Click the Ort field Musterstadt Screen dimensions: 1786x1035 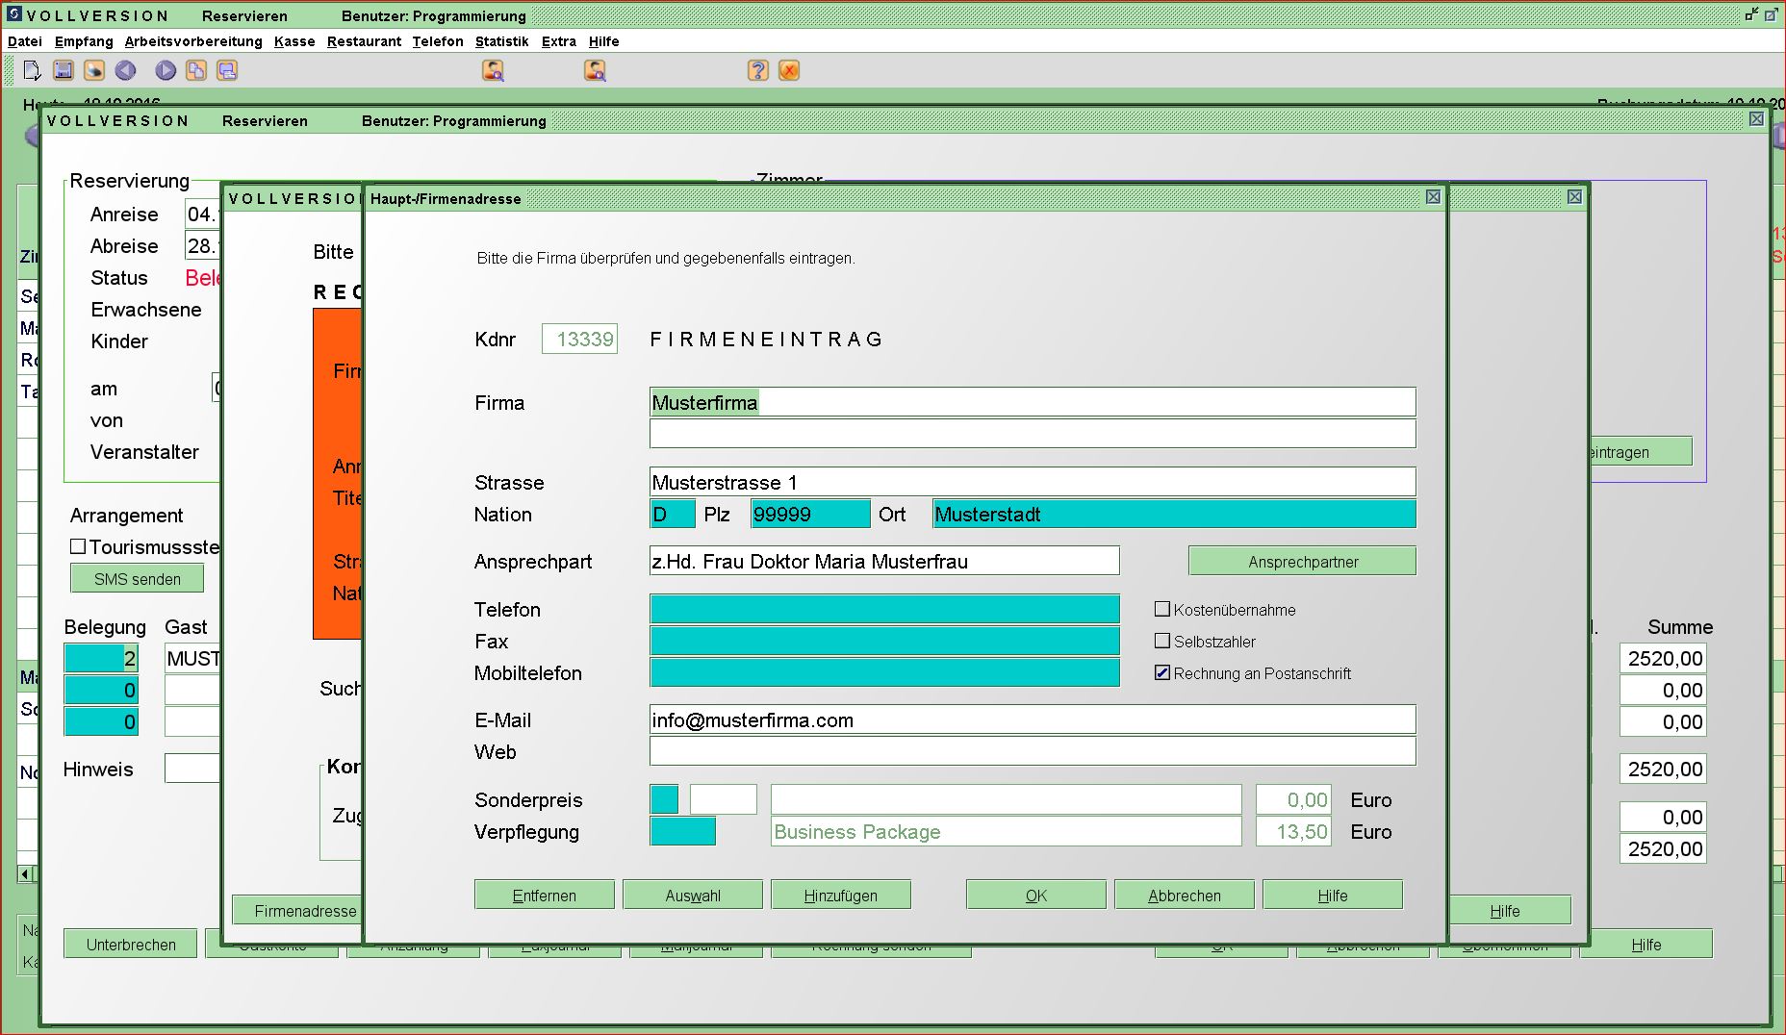click(x=1174, y=514)
